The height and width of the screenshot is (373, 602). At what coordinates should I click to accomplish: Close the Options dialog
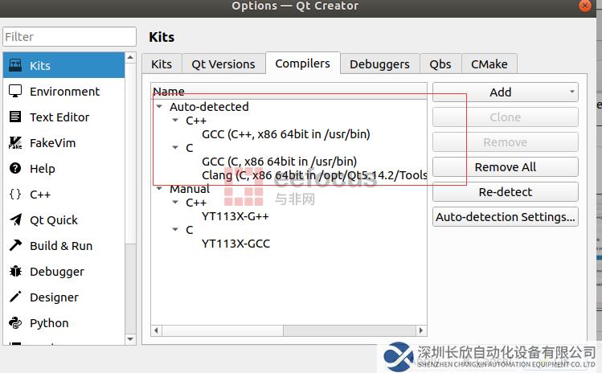coord(585,6)
